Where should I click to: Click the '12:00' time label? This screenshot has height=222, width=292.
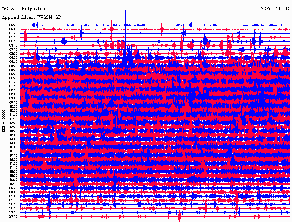[x=13, y=123]
